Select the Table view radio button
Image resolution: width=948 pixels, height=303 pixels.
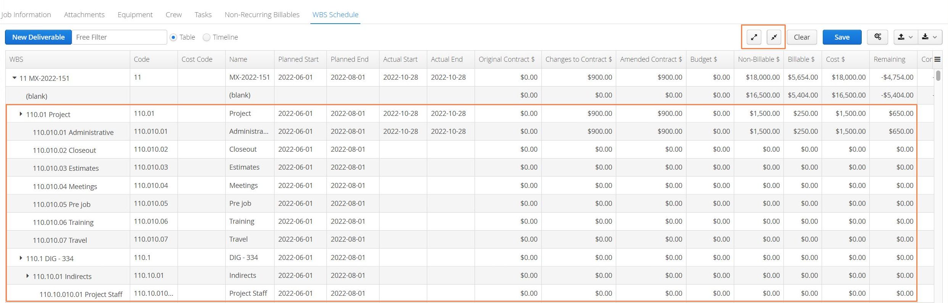click(173, 37)
